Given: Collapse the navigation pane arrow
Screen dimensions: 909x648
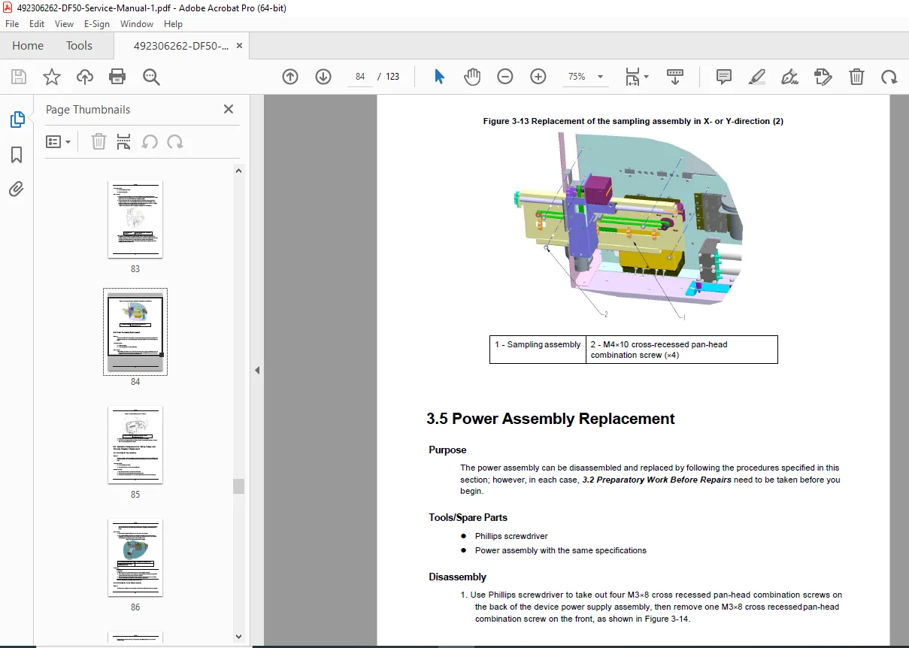Looking at the screenshot, I should [x=256, y=371].
